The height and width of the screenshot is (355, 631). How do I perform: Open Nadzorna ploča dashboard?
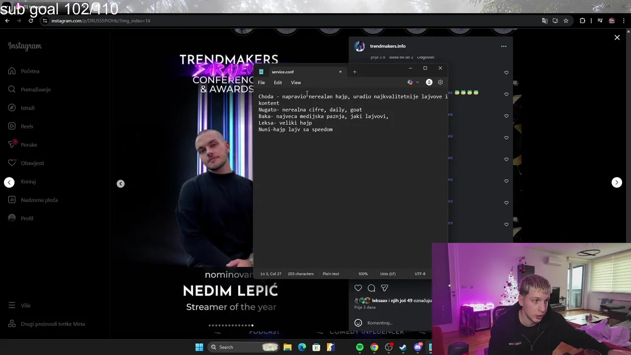(33, 200)
